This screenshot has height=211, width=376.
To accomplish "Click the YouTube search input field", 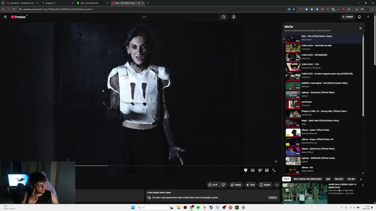I will coord(180,17).
